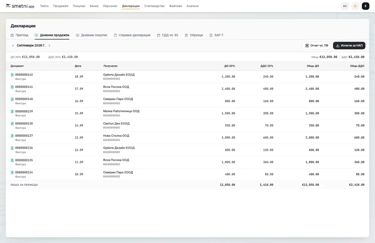Open document icon for invoice 0000000139

click(12, 111)
